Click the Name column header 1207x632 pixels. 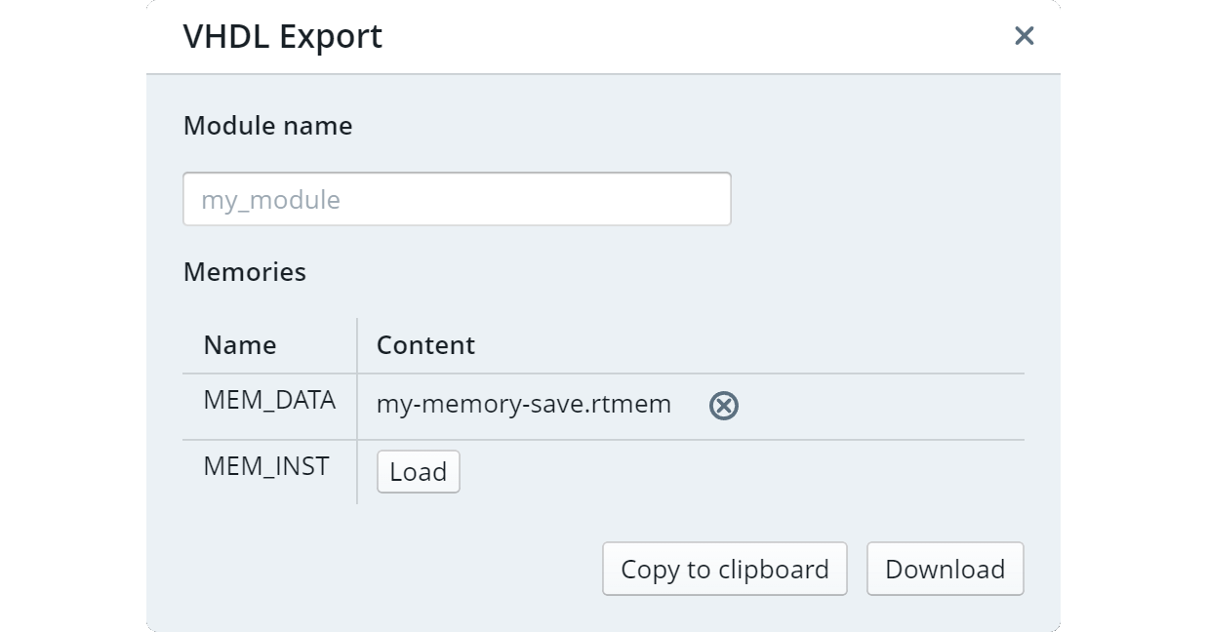240,345
